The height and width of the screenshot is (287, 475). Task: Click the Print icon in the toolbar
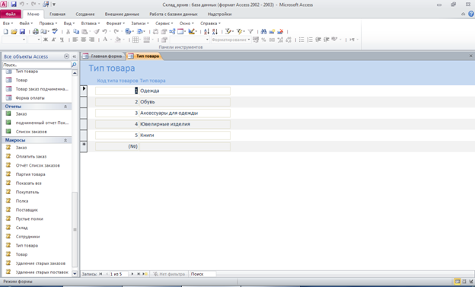click(36, 31)
